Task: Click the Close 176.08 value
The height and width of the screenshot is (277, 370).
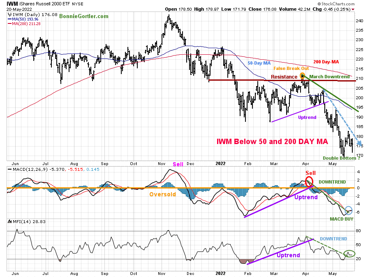Action: tap(262, 9)
